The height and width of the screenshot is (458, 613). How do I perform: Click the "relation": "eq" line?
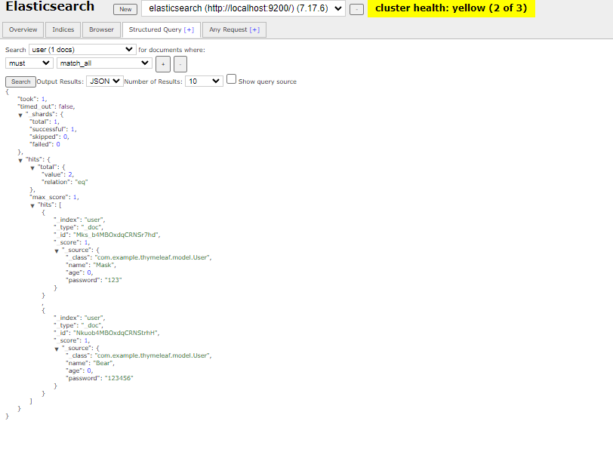pos(64,182)
